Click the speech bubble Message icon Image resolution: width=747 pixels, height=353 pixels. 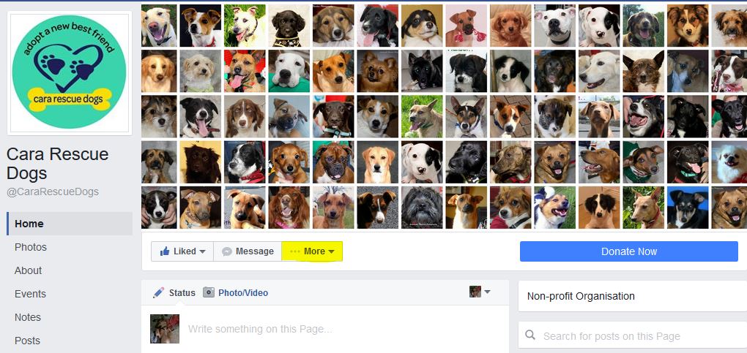(x=227, y=251)
